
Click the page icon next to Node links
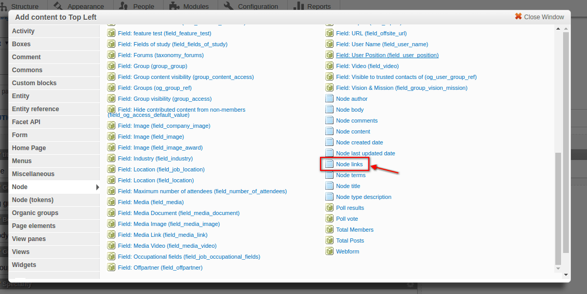pyautogui.click(x=329, y=164)
